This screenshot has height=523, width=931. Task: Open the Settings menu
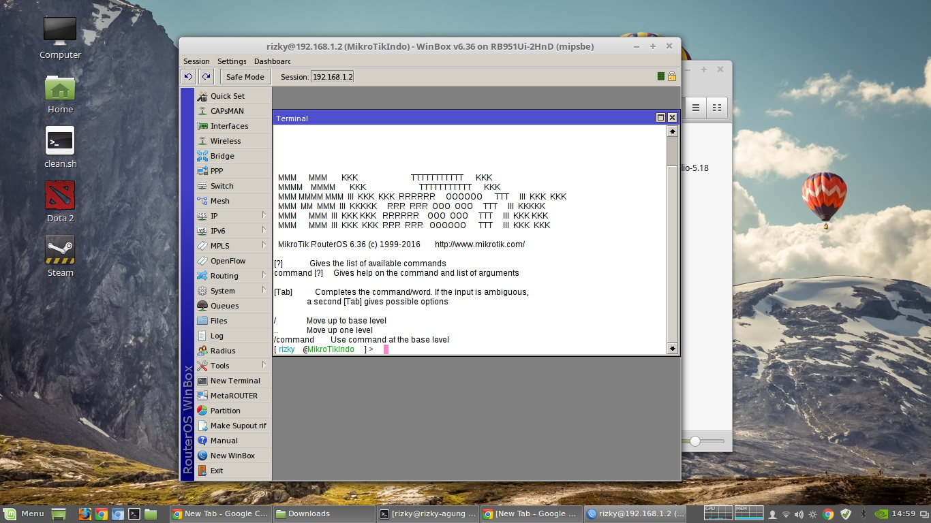click(232, 61)
